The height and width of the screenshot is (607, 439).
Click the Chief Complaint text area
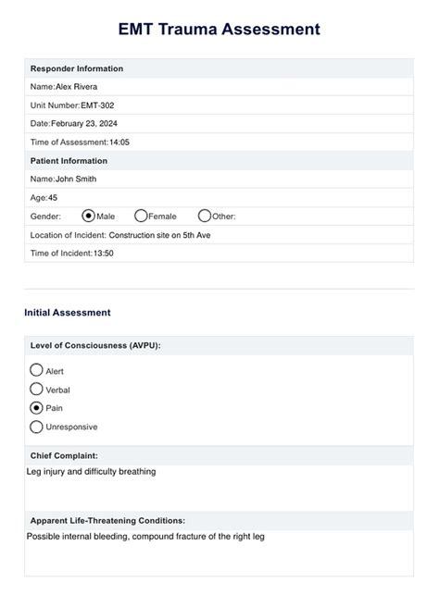219,488
